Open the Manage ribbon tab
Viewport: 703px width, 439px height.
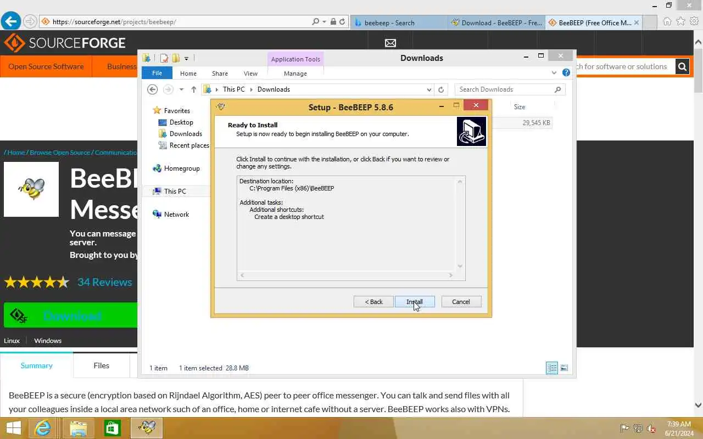(x=295, y=73)
